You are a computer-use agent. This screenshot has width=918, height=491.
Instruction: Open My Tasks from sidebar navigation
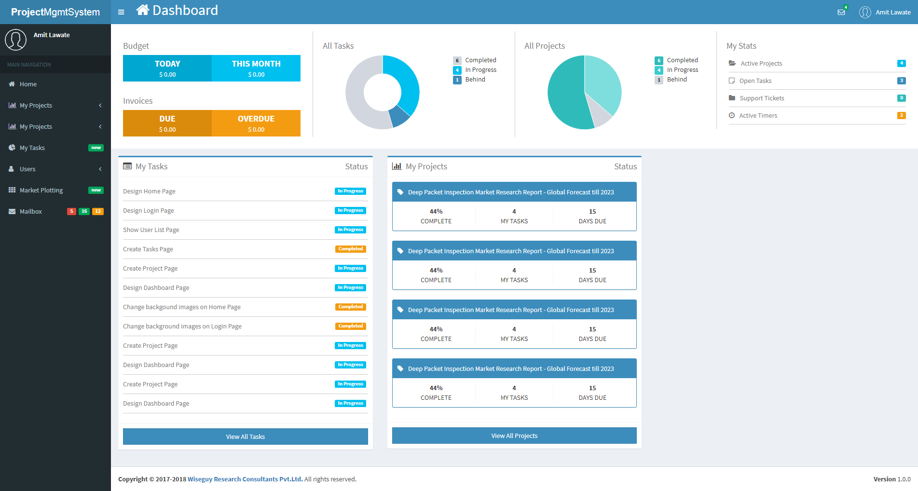(55, 148)
